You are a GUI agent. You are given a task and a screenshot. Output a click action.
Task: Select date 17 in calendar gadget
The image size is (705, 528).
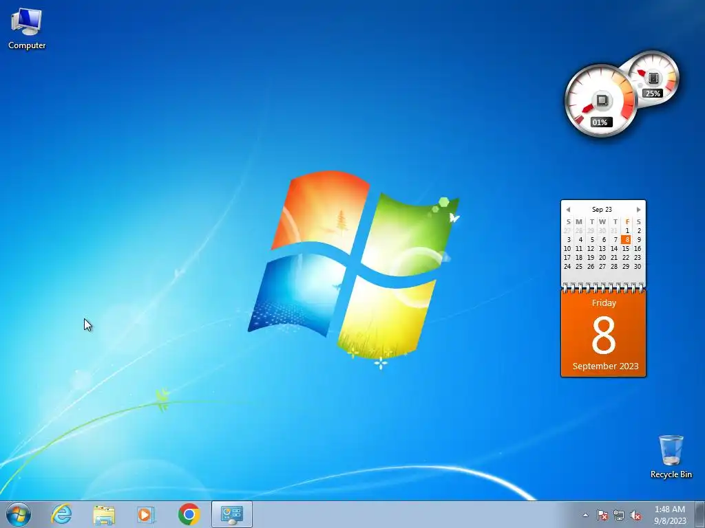(567, 257)
